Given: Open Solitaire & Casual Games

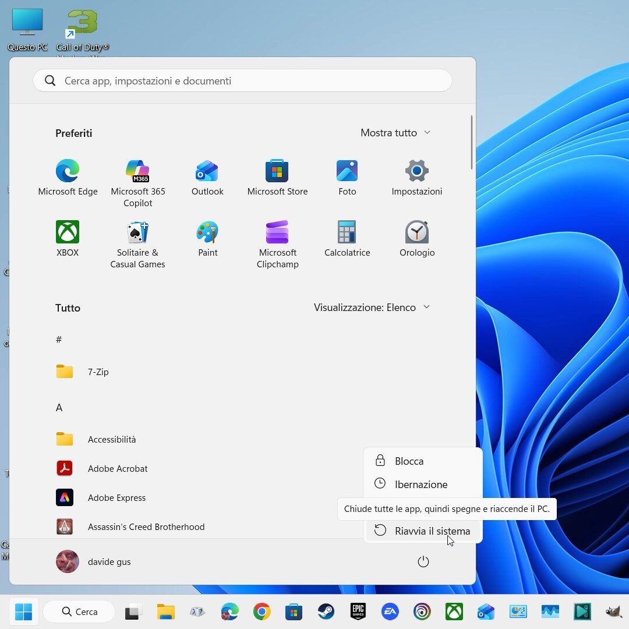Looking at the screenshot, I should pos(137,244).
